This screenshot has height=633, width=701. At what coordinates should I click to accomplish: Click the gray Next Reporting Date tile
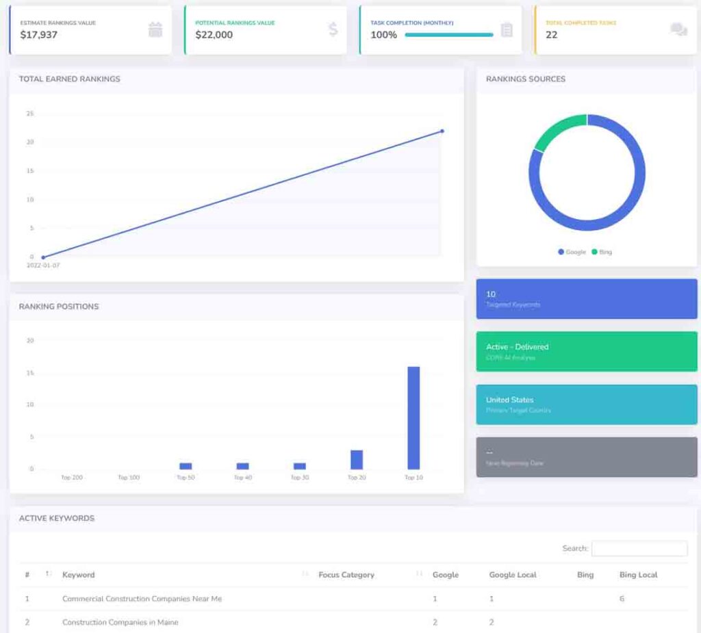587,457
